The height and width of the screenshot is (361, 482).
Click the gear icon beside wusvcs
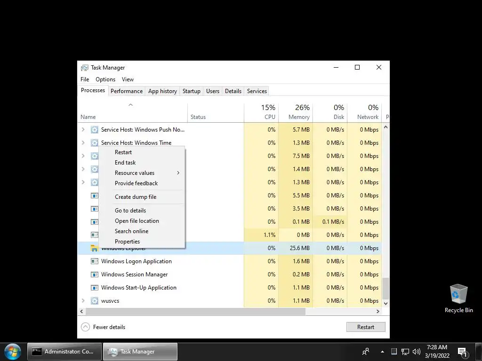(94, 301)
